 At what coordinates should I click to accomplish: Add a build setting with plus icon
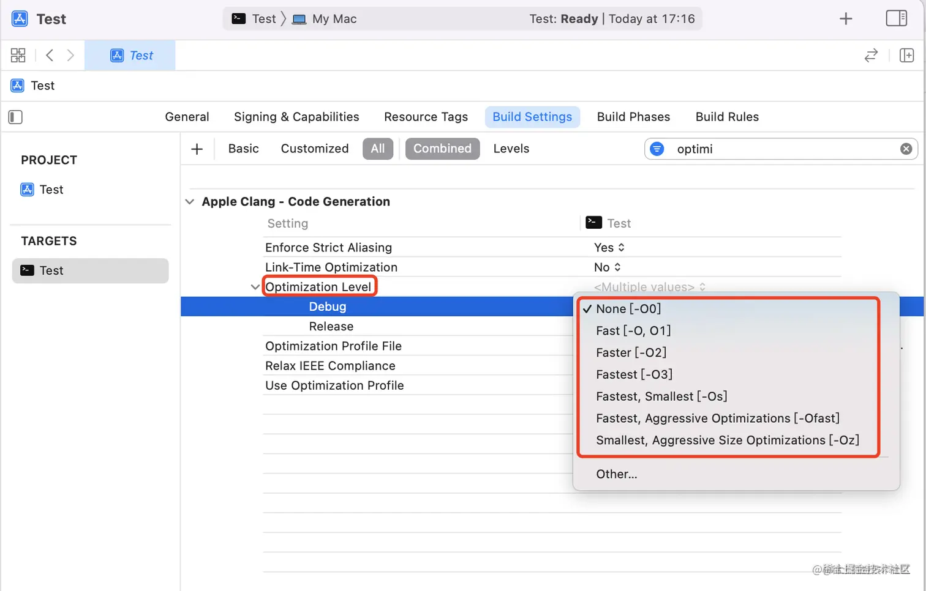point(197,149)
